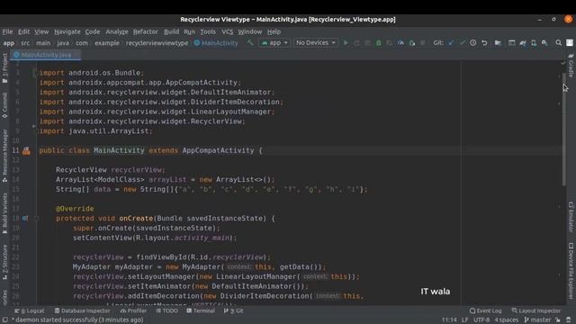Click the 'app' breadcrumb in navigation bar

(x=9, y=43)
